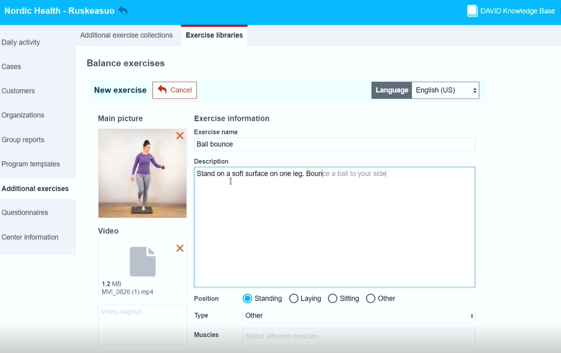Open Questionnaires from the sidebar
The width and height of the screenshot is (561, 353).
(25, 213)
